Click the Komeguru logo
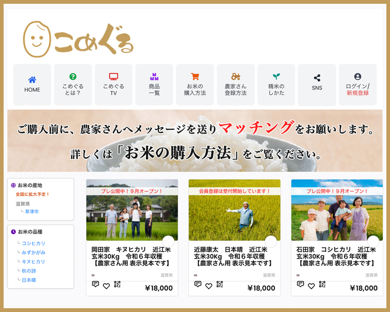This screenshot has height=312, width=390. [78, 39]
